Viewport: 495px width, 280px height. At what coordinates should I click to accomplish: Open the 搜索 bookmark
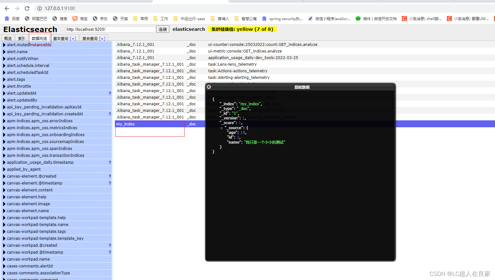coord(60,19)
